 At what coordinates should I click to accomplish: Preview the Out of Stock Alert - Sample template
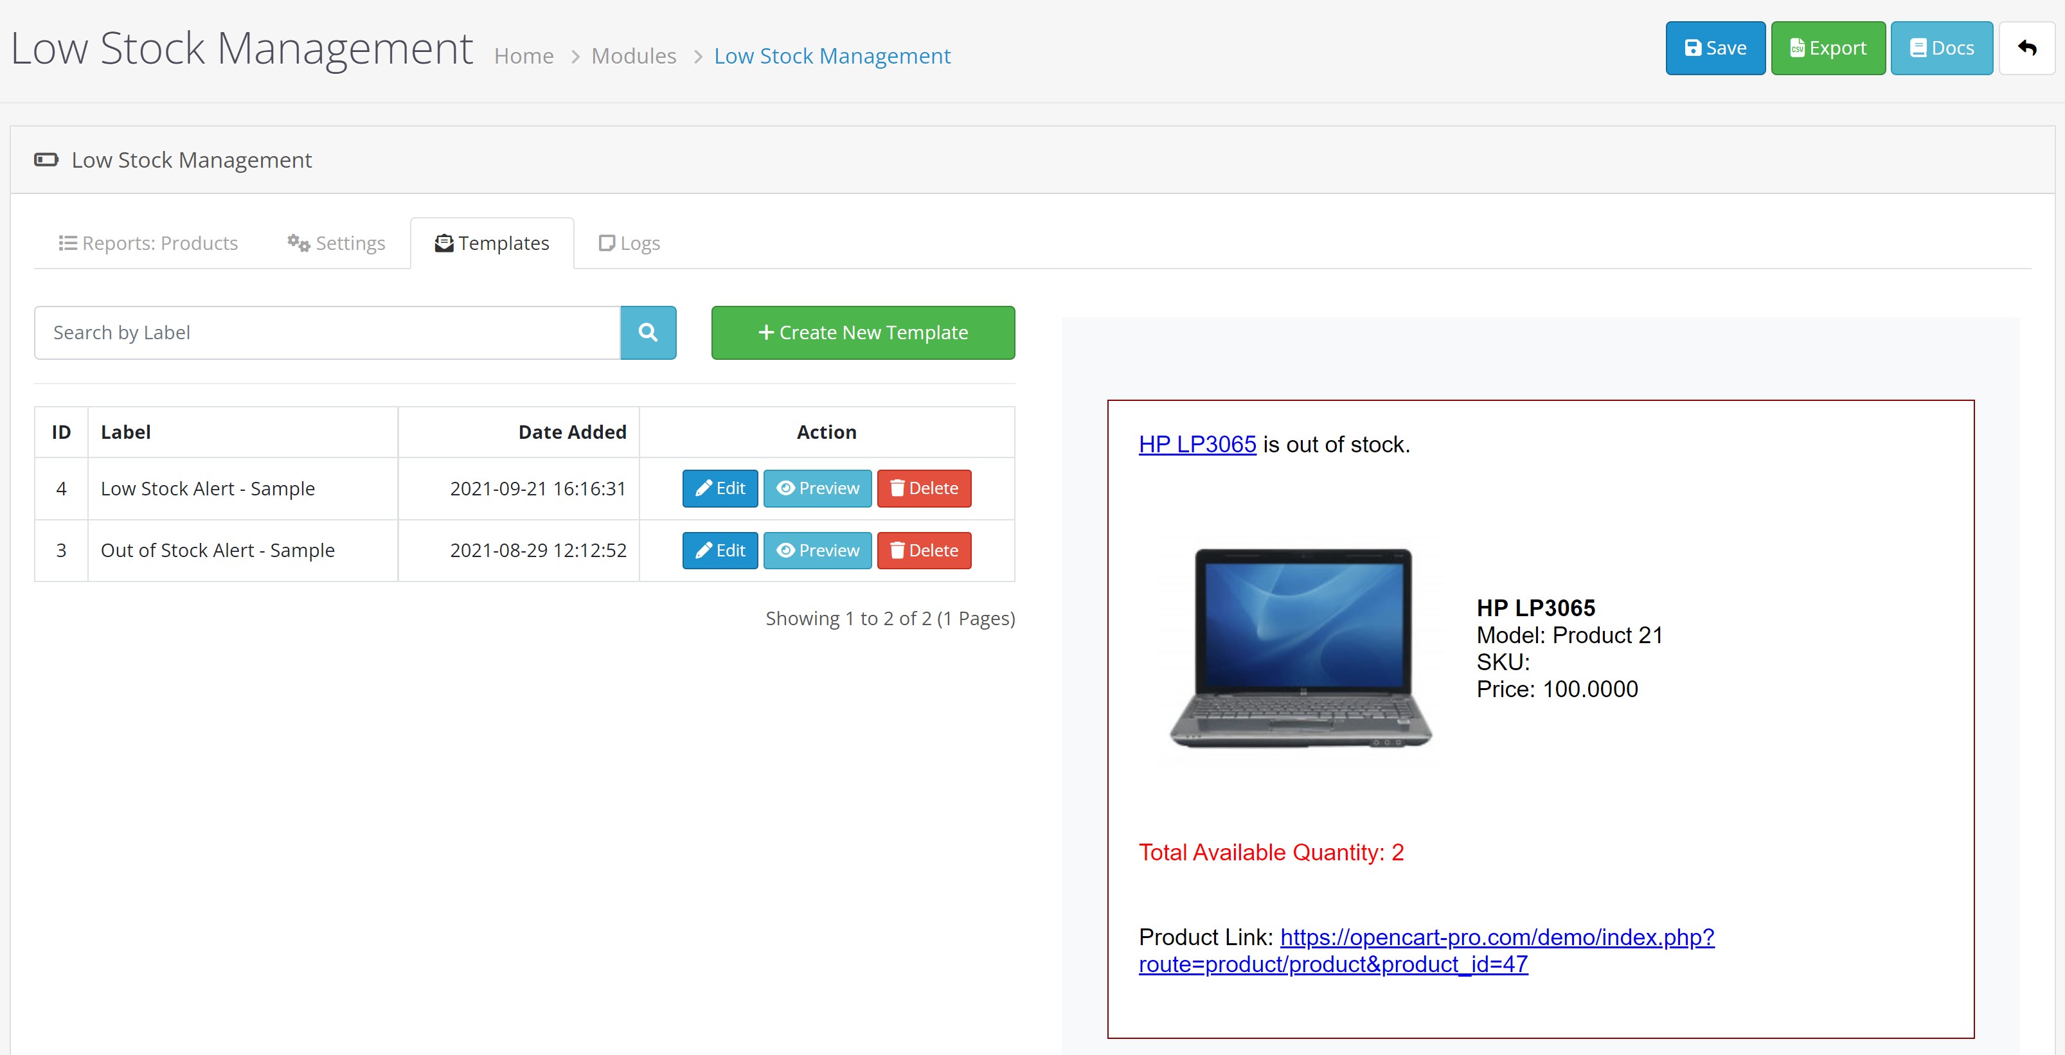click(x=817, y=551)
